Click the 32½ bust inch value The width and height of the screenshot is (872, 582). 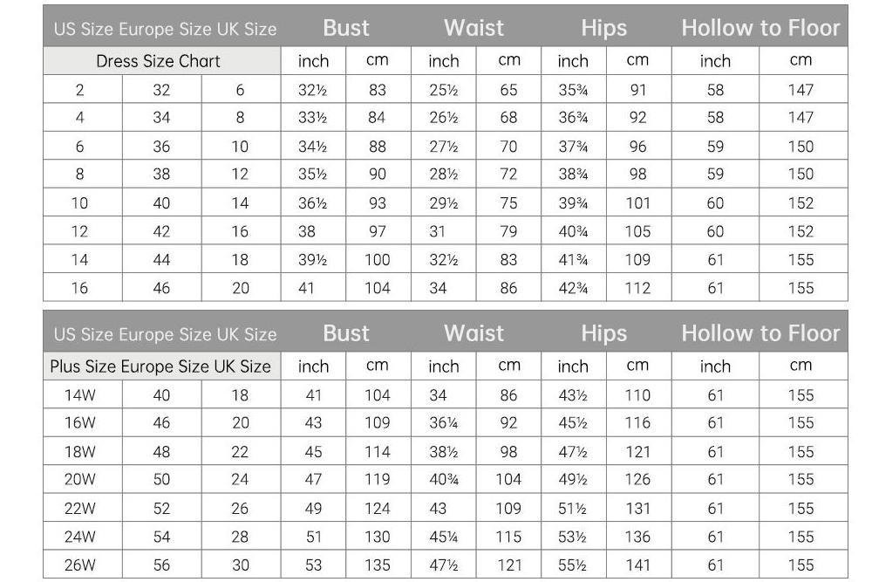313,90
